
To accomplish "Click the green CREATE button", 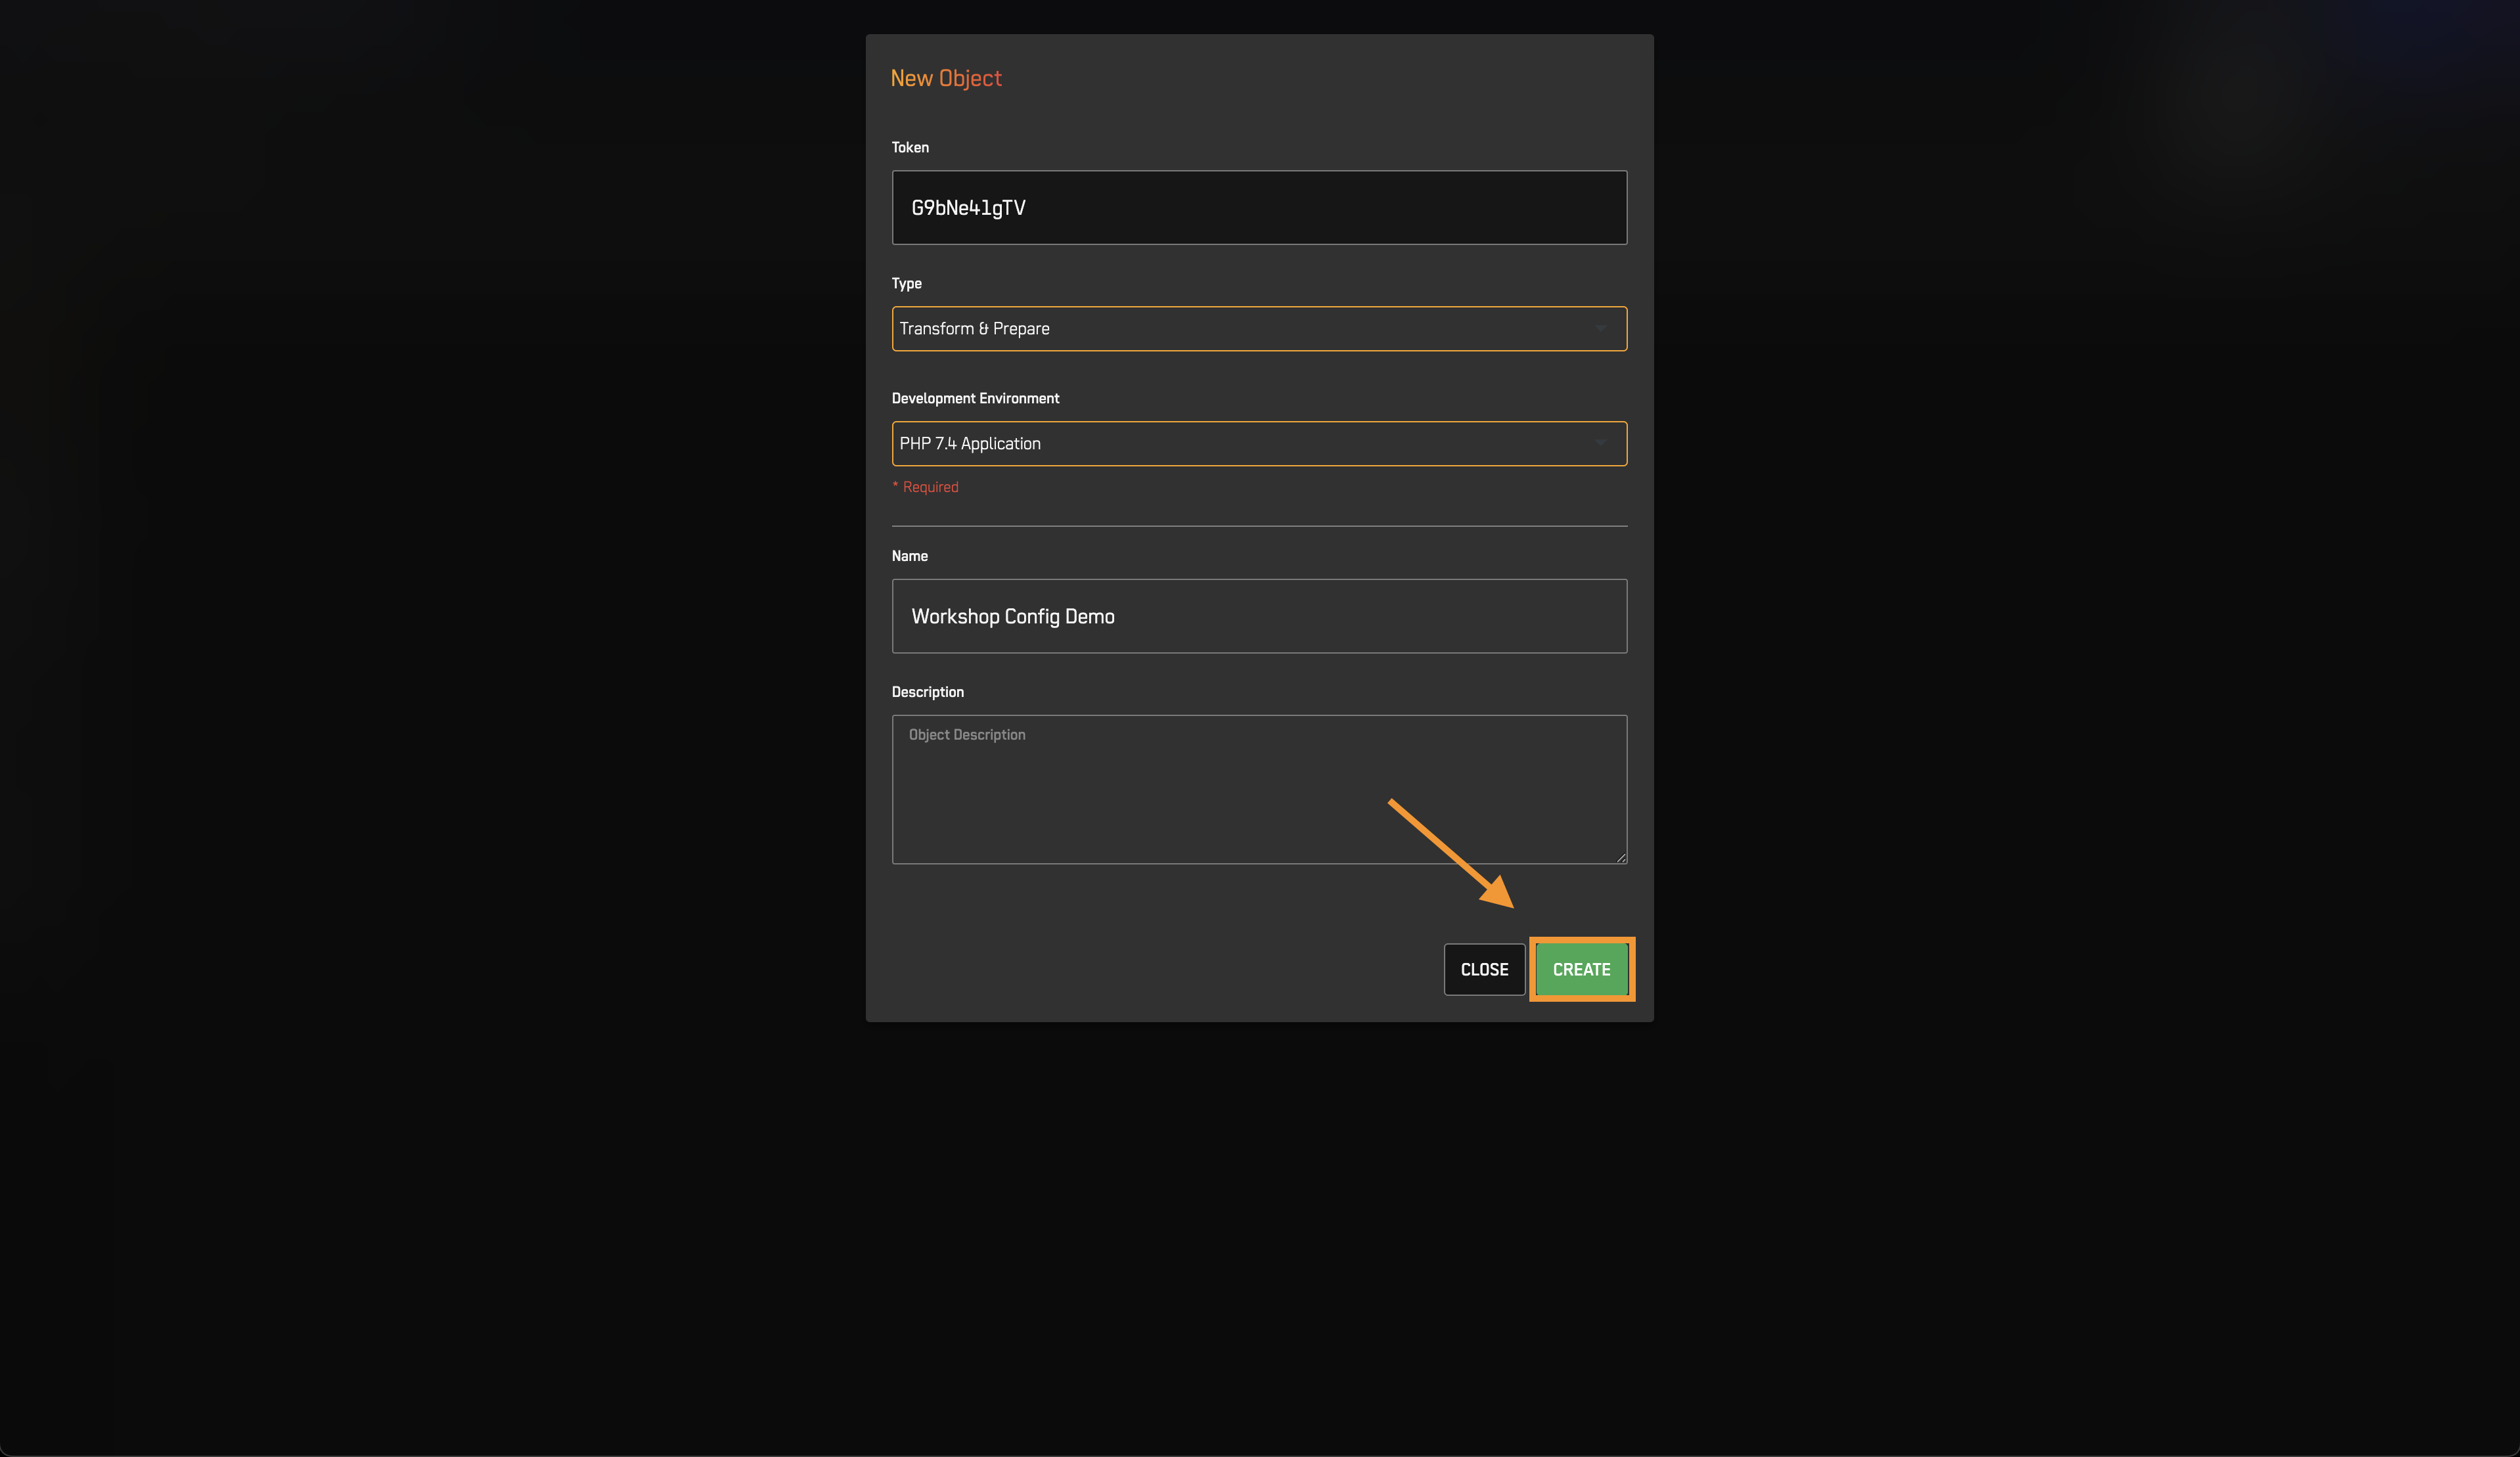I will [x=1581, y=969].
